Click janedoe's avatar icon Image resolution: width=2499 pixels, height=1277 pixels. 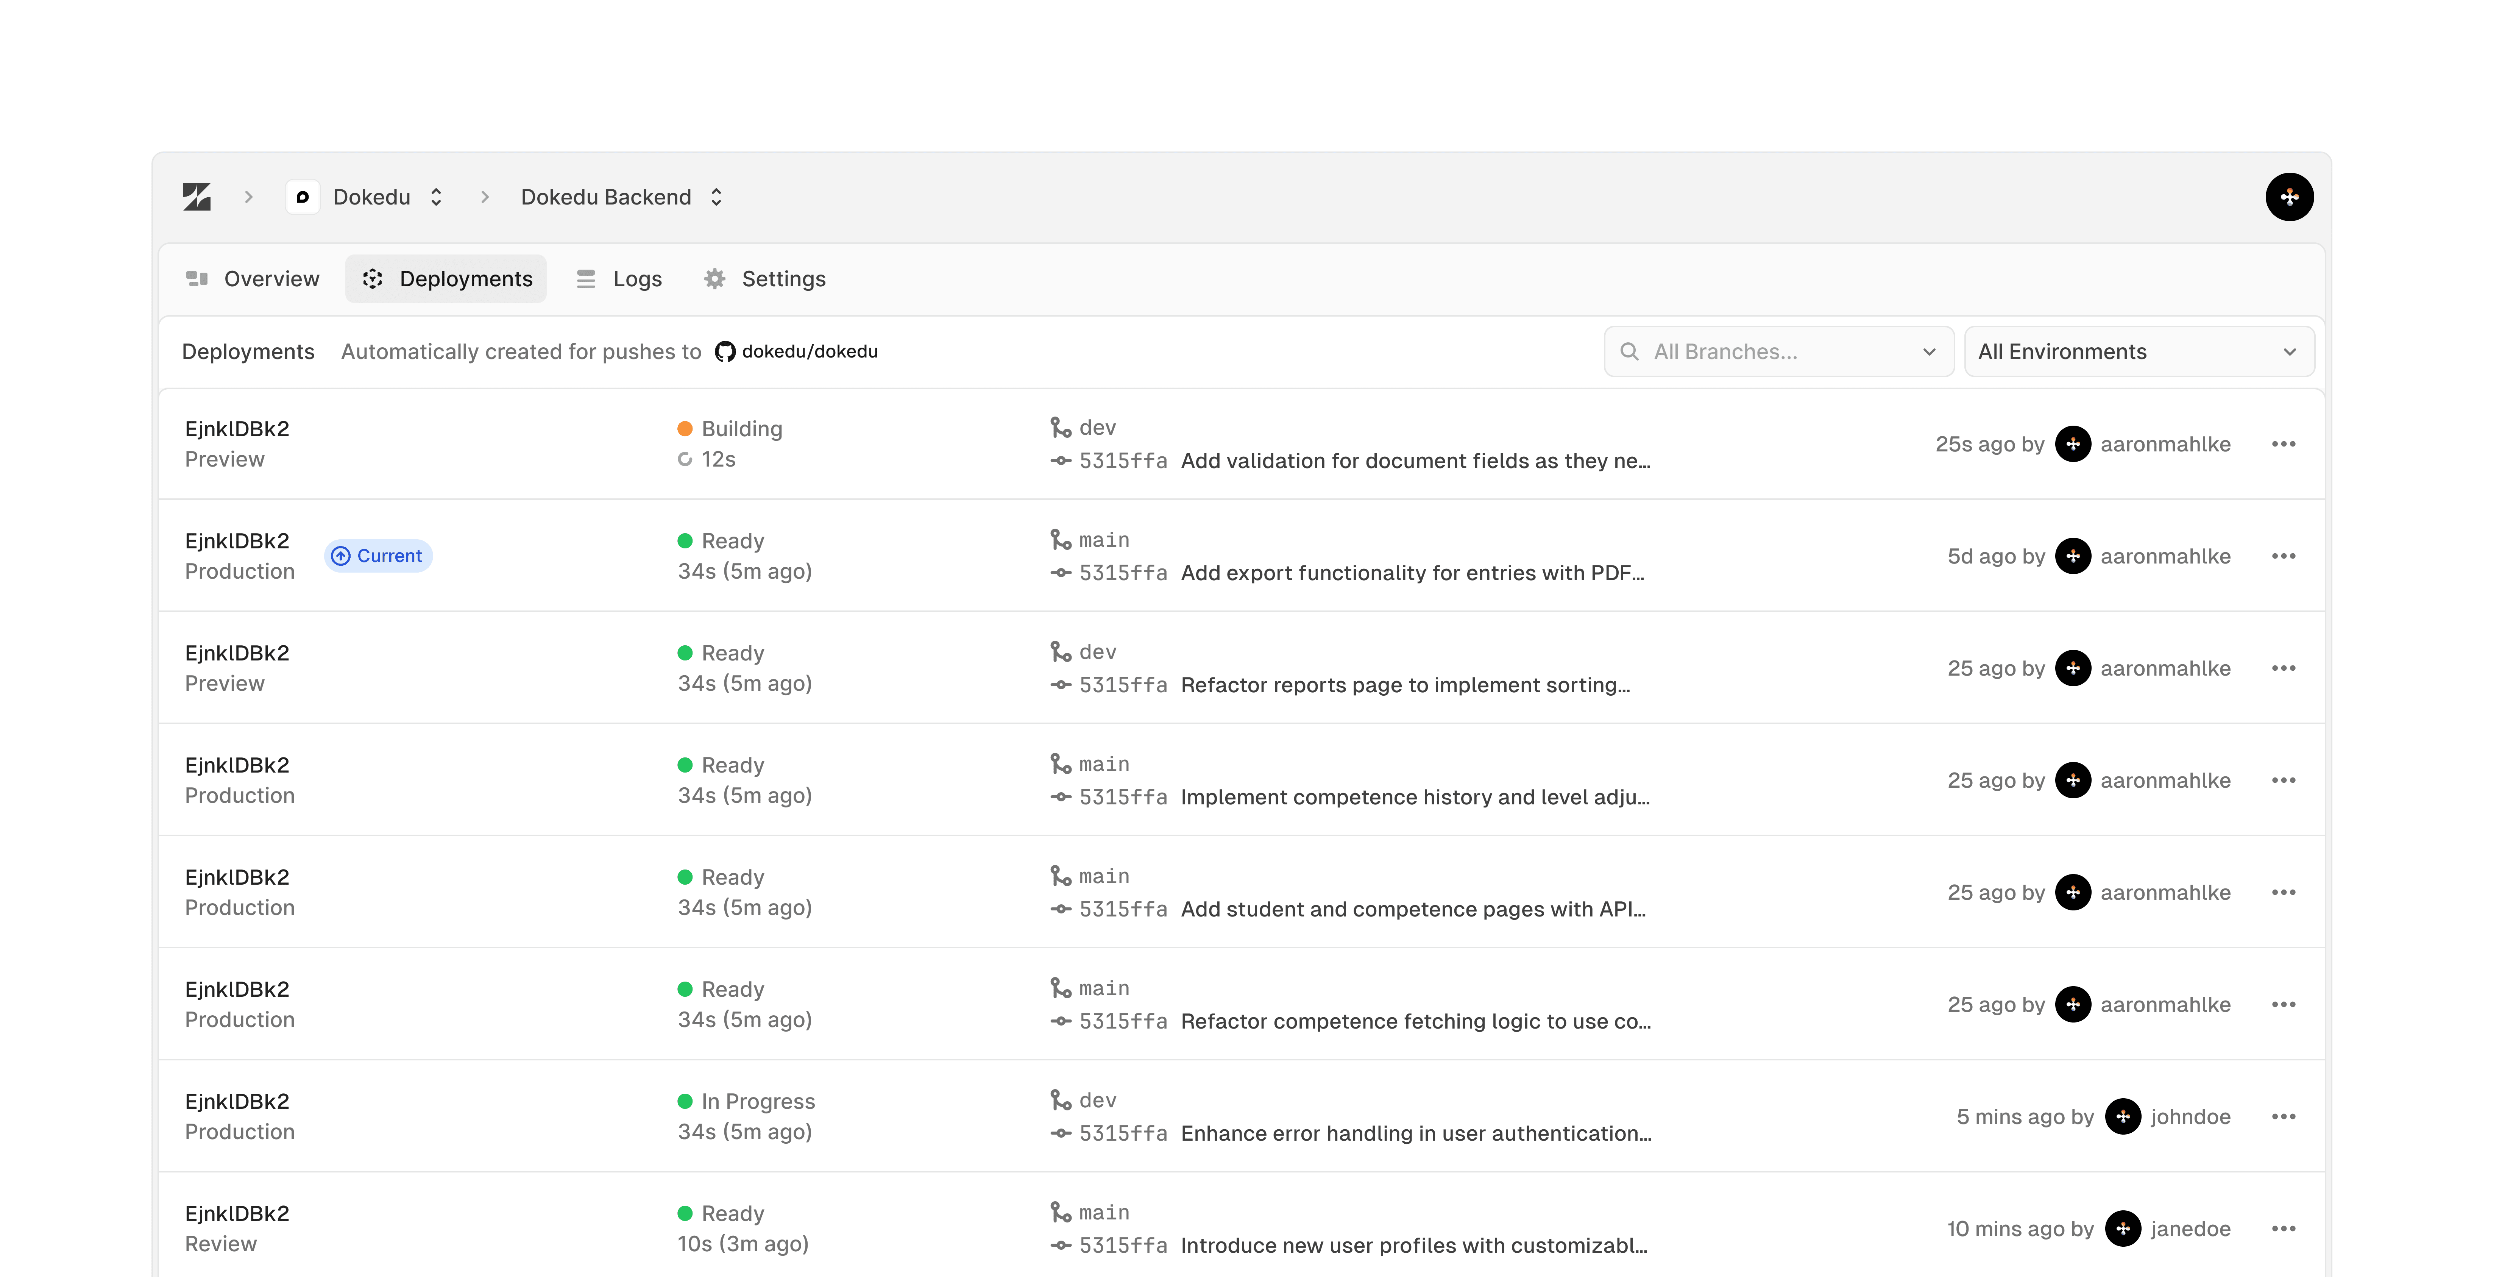click(x=2123, y=1229)
